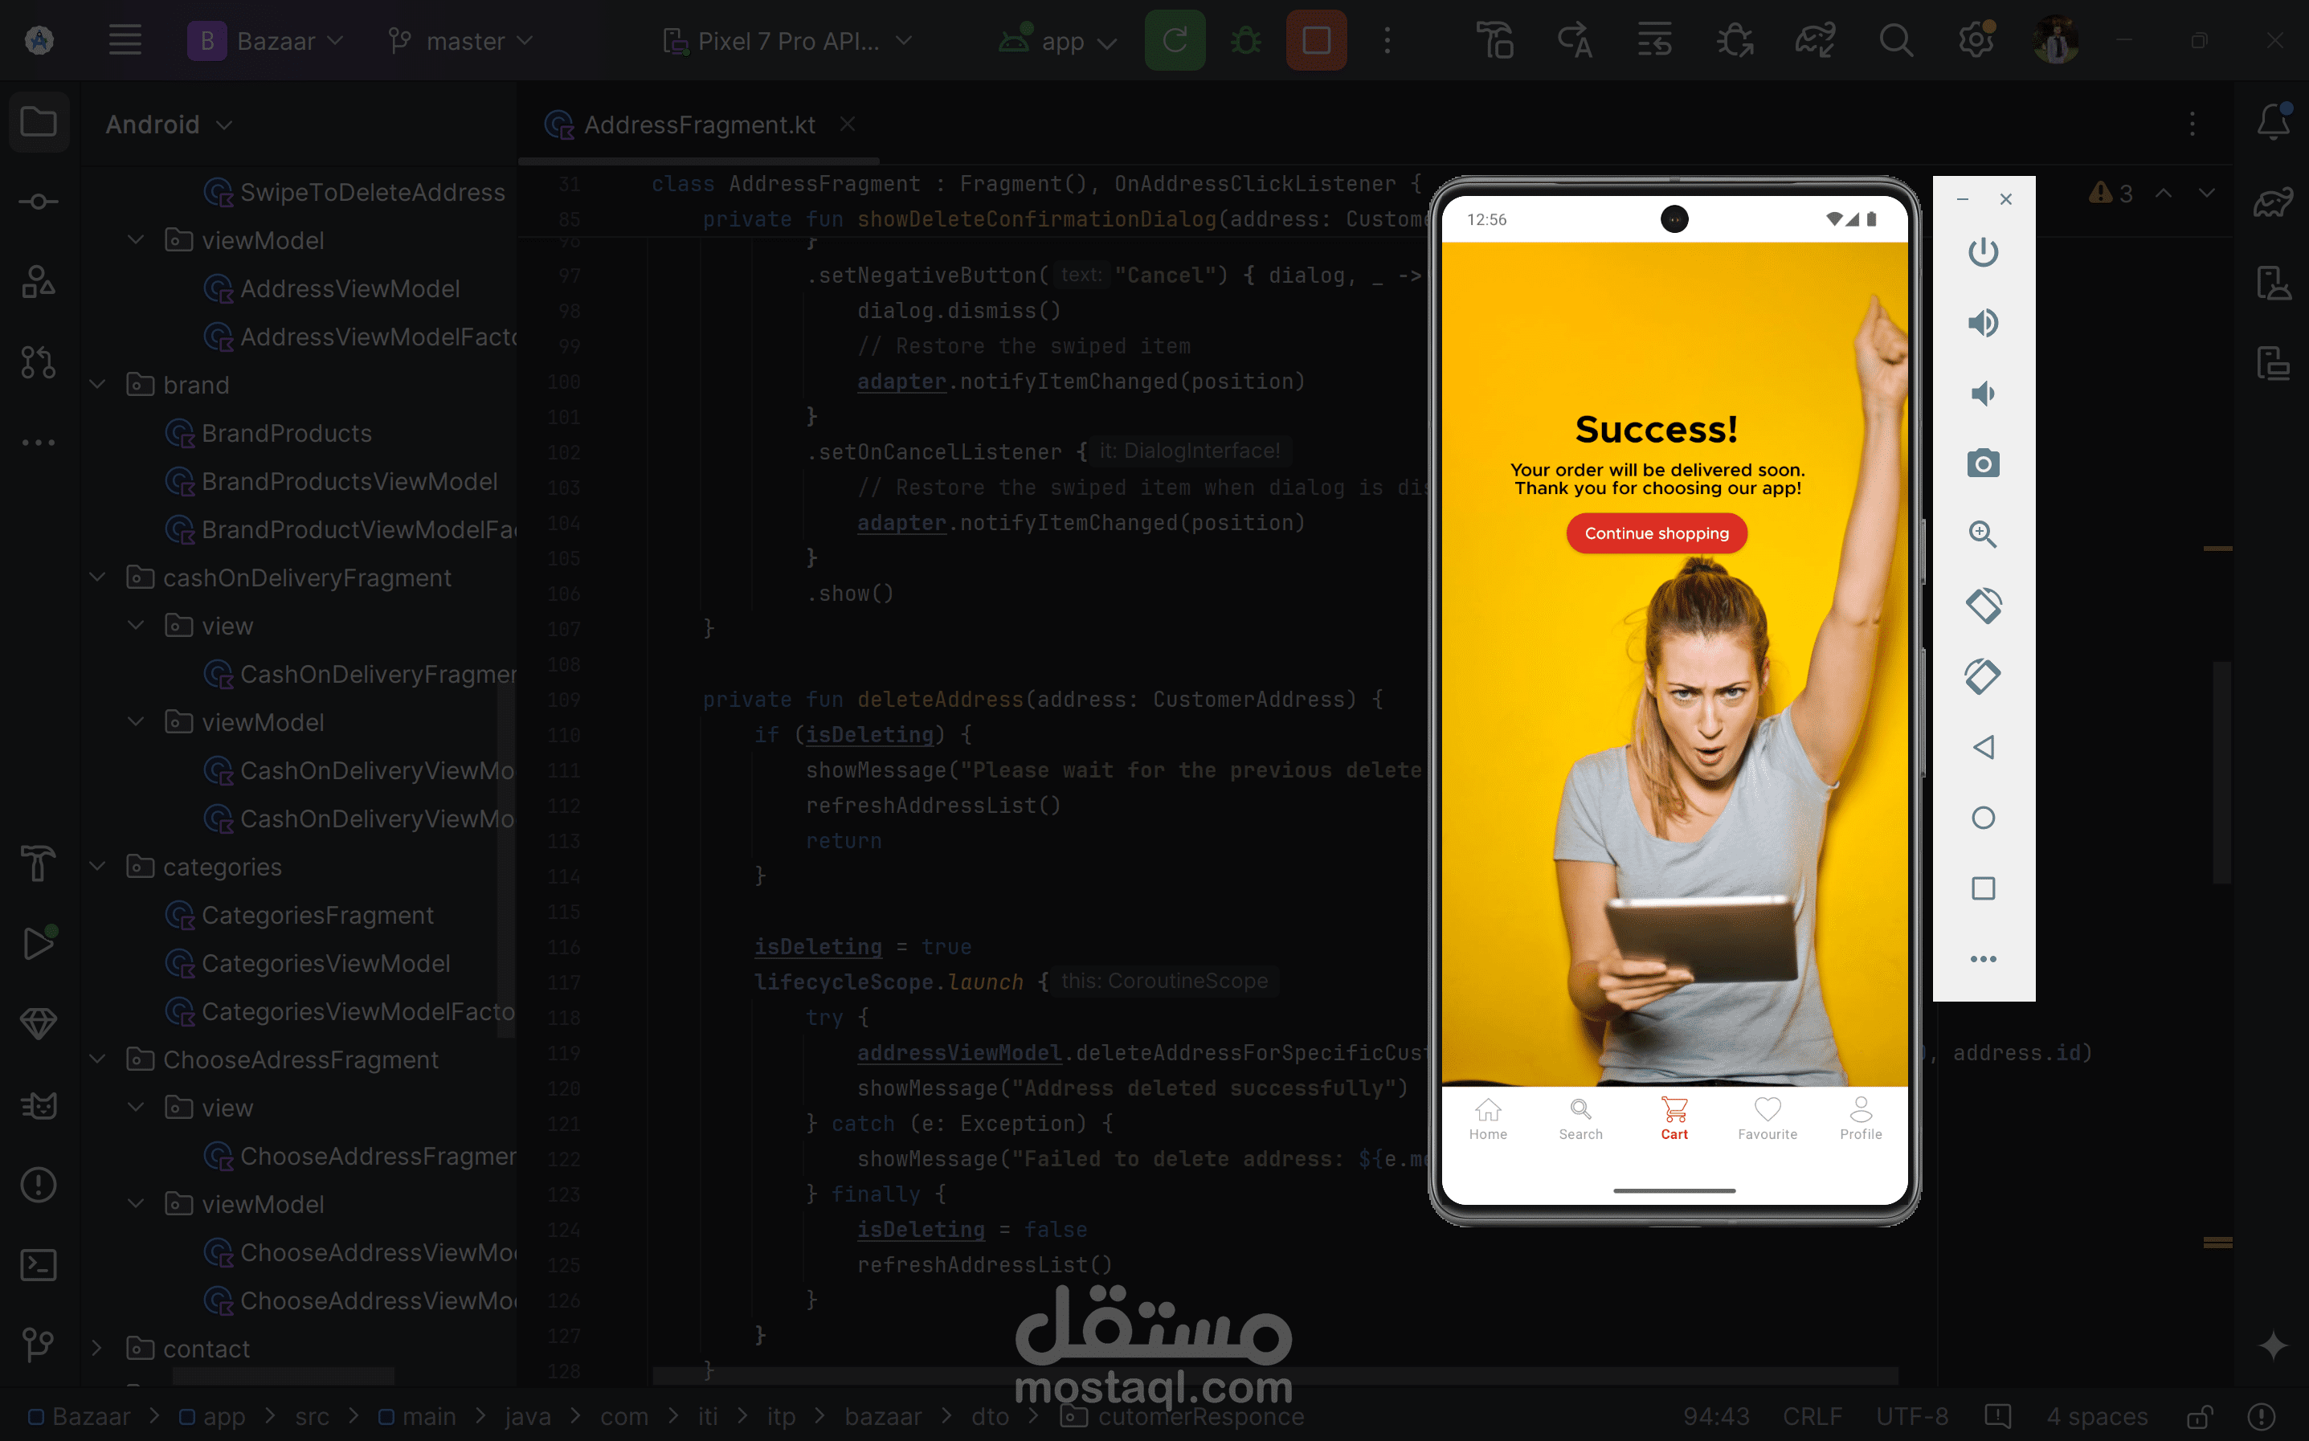The width and height of the screenshot is (2309, 1441).
Task: Open the Android project view dropdown
Action: (169, 125)
